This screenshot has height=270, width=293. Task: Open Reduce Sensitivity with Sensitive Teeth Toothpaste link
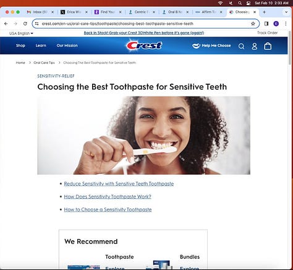click(119, 184)
